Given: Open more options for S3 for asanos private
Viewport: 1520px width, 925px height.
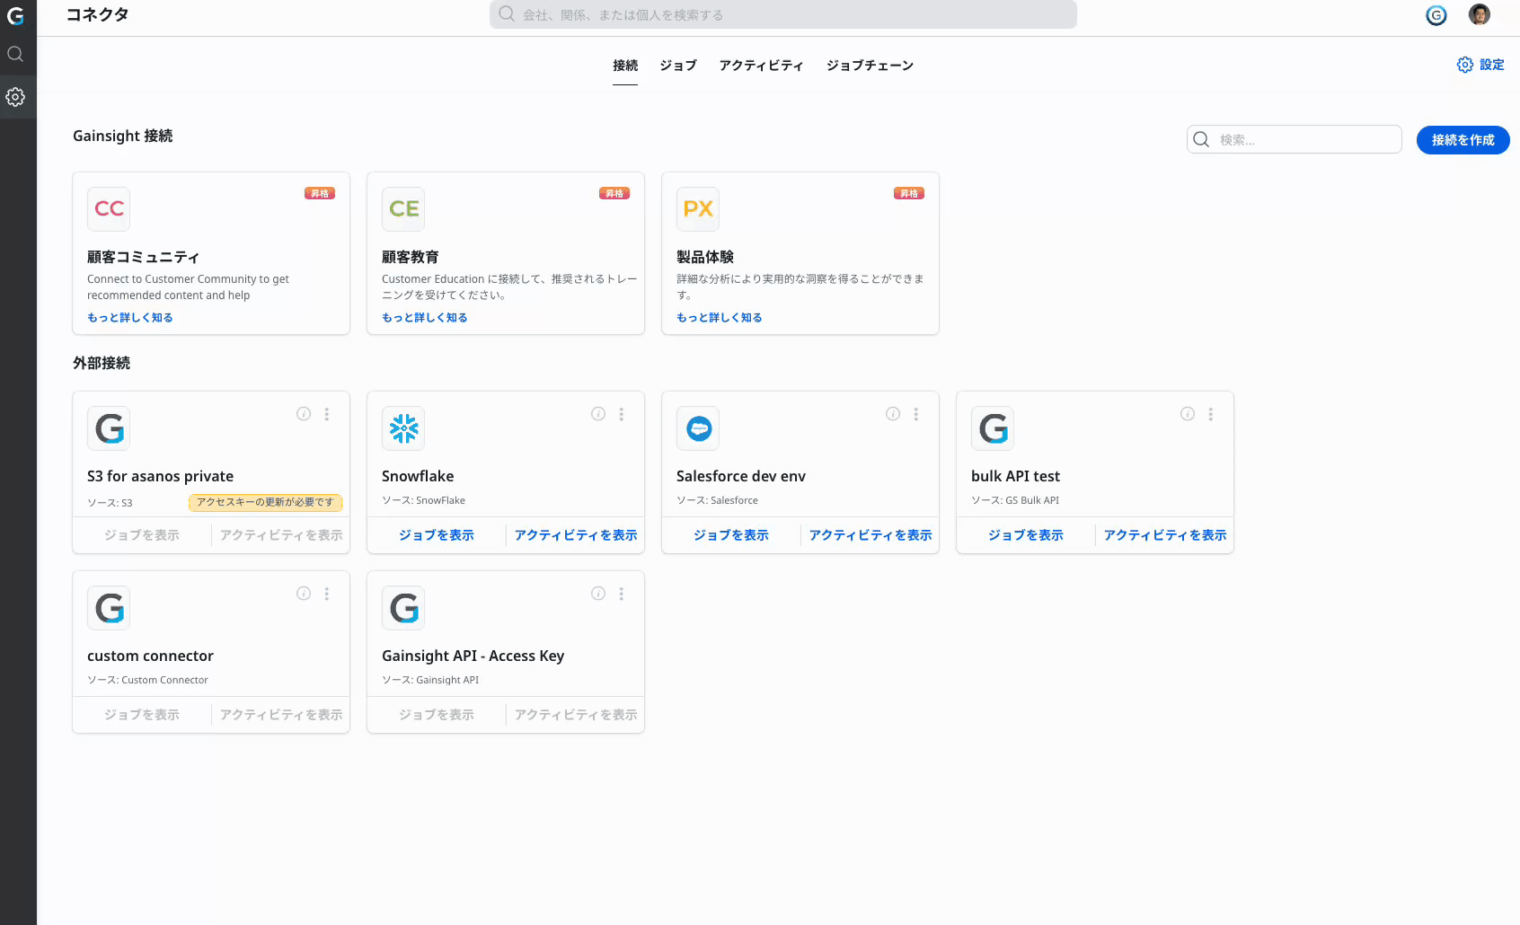Looking at the screenshot, I should click(327, 414).
